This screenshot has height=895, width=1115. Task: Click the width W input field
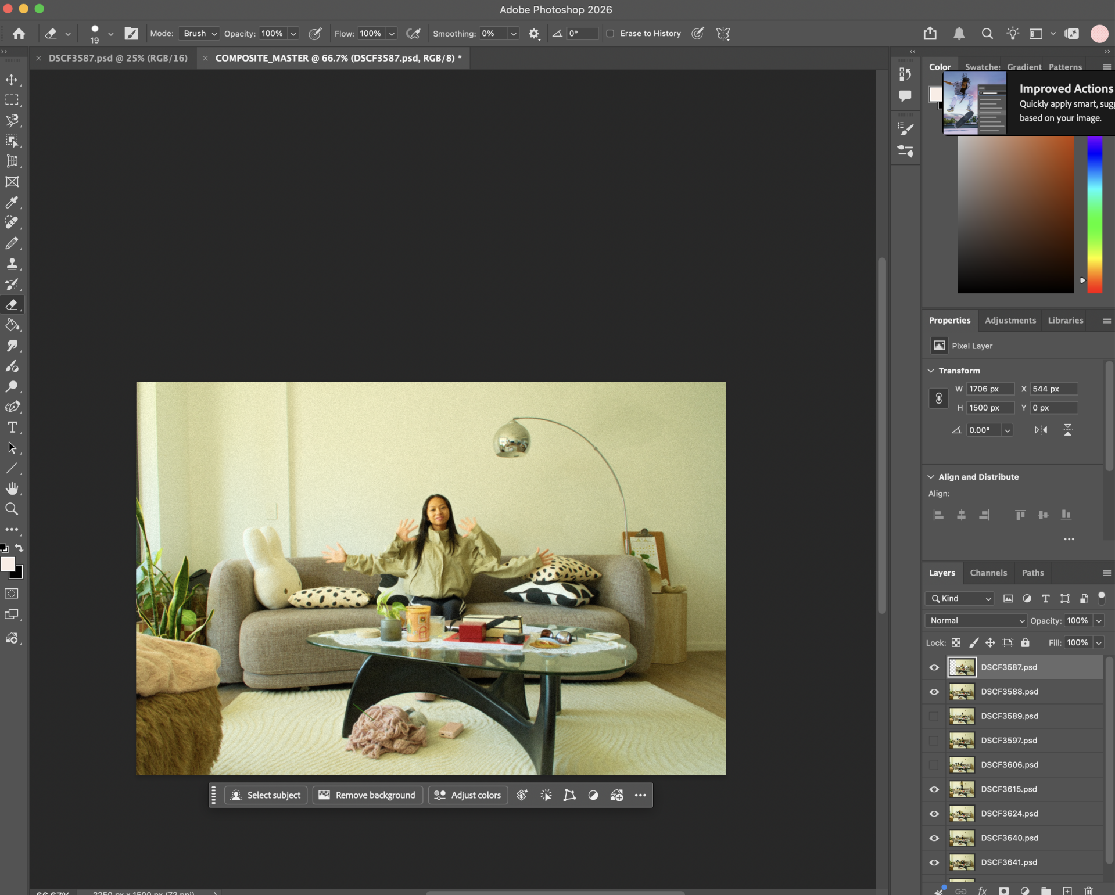[x=990, y=389]
